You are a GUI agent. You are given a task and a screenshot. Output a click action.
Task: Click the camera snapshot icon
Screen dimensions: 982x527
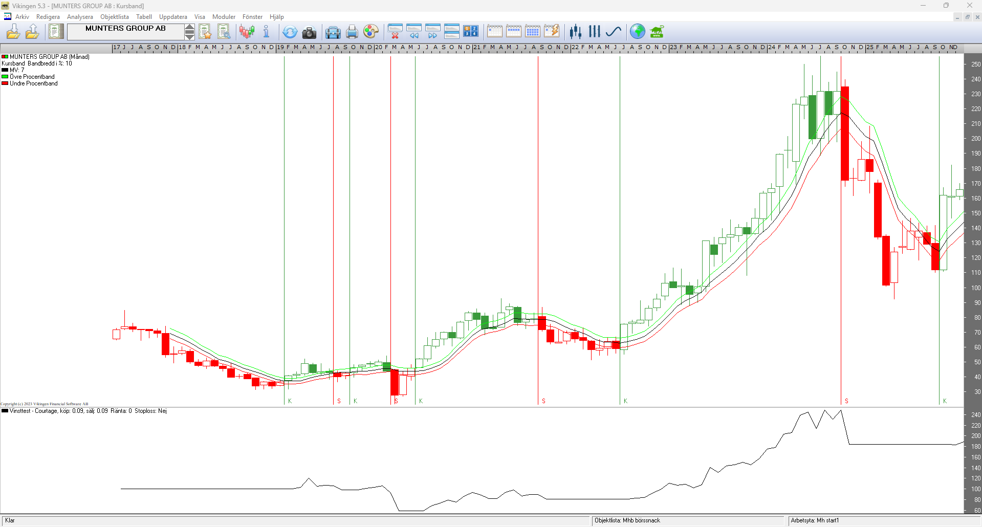point(309,32)
